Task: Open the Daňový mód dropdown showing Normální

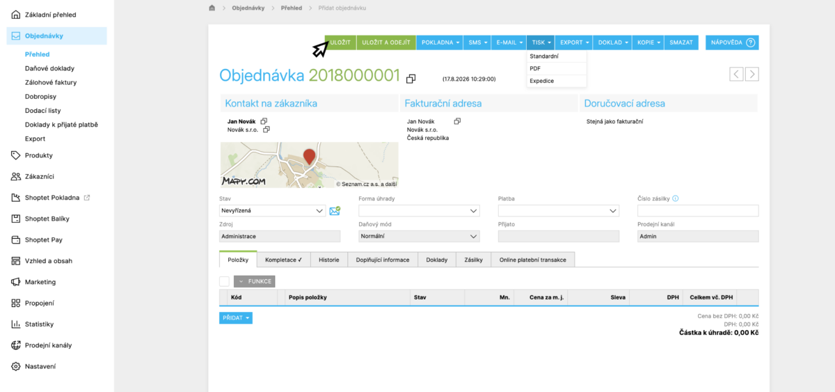Action: [419, 236]
